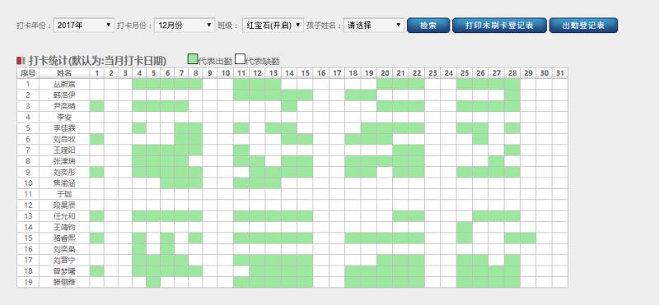Image resolution: width=659 pixels, height=305 pixels.
Task: Open the 12月份 month dropdown
Action: coord(185,25)
